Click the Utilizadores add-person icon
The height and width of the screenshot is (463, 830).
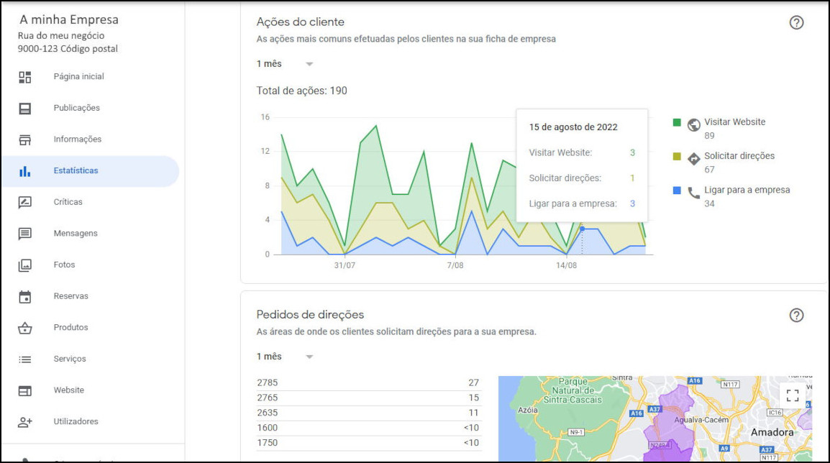[25, 422]
